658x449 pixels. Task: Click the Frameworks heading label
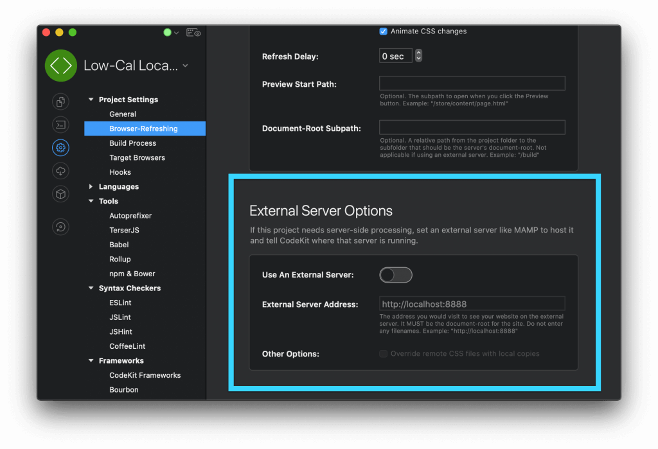click(121, 361)
